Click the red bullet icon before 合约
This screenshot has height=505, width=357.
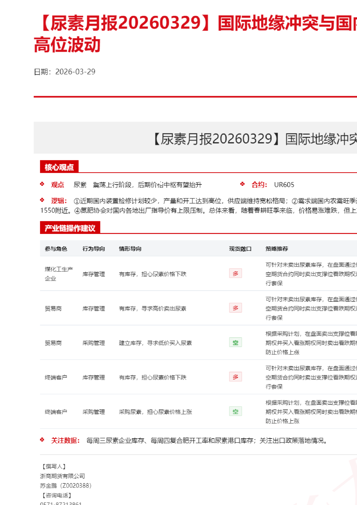pos(243,184)
